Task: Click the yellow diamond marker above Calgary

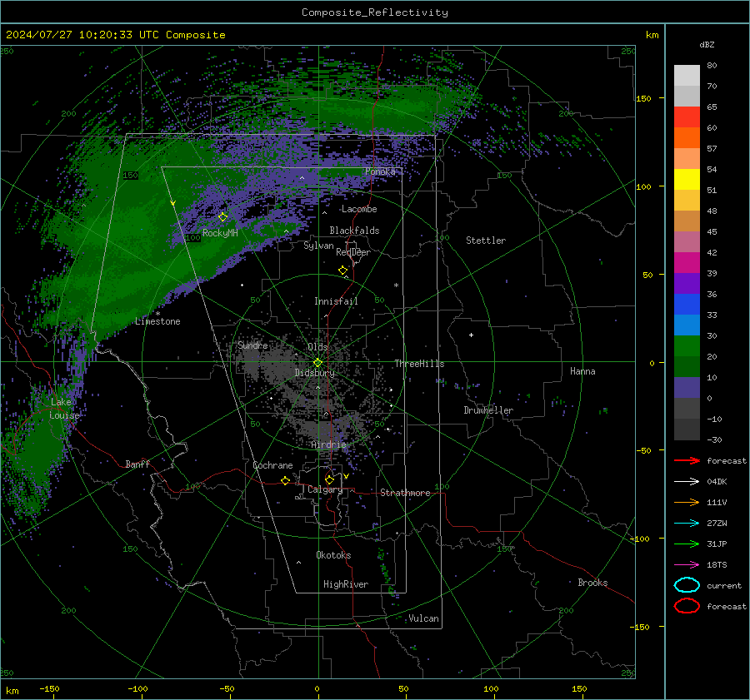Action: tap(329, 479)
